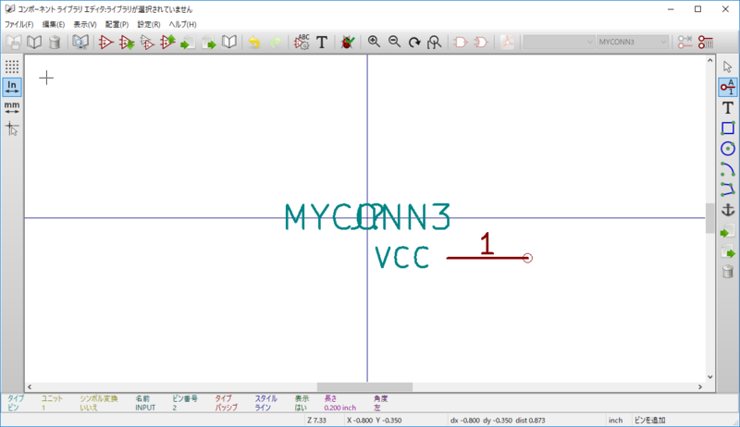Show the pin table icon

[x=706, y=43]
